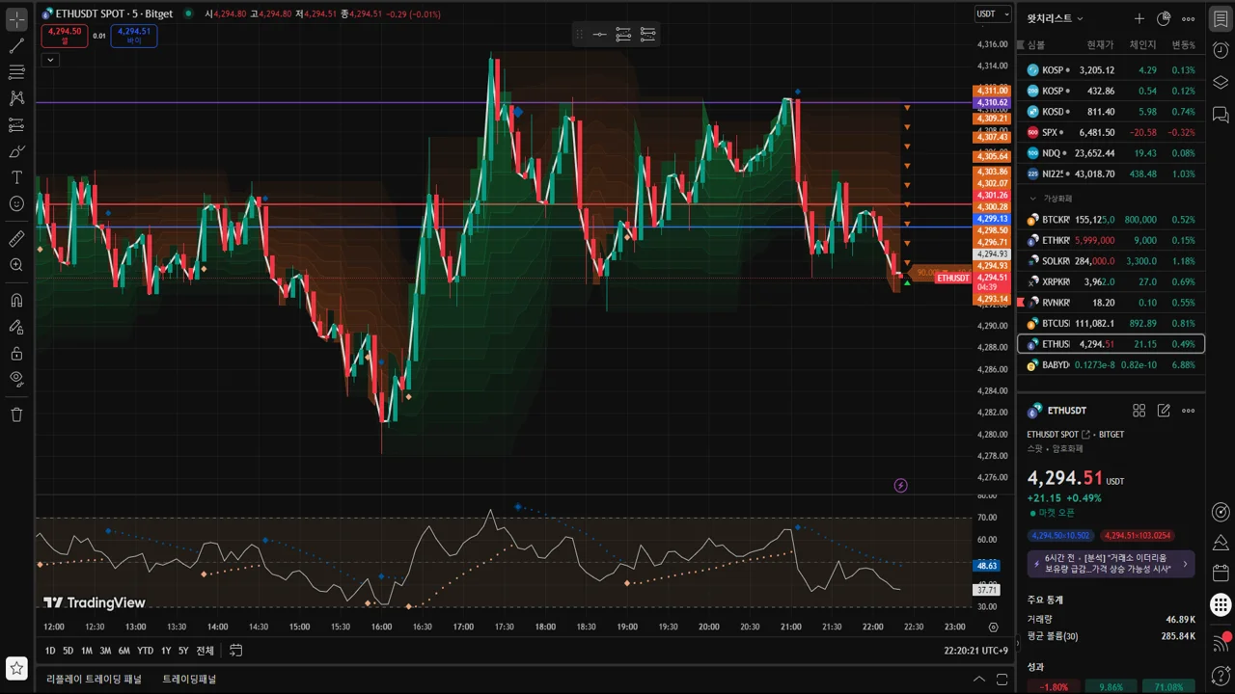Toggle hide all drawings eye icon
Screen dimensions: 1235x694
16,379
